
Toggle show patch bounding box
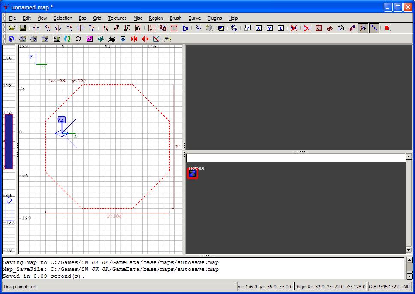(319, 28)
